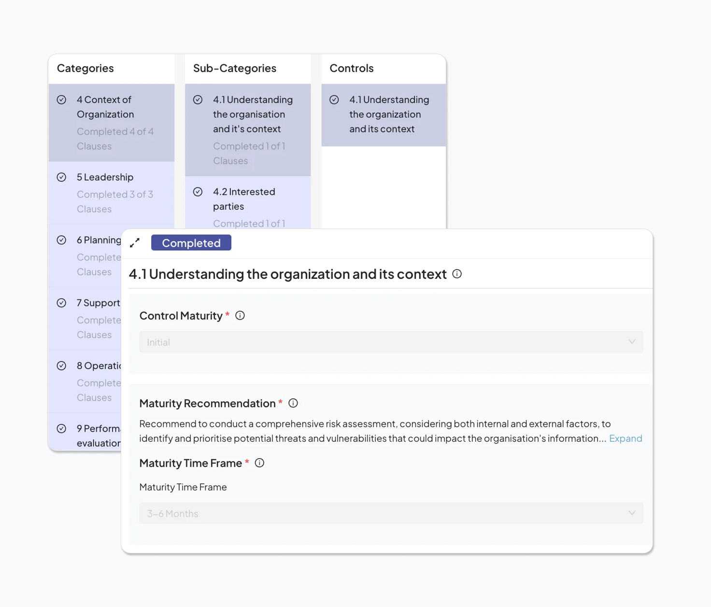Viewport: 711px width, 607px height.
Task: Click the detail panel title 4.1 Understanding the organization
Action: pyautogui.click(x=288, y=274)
